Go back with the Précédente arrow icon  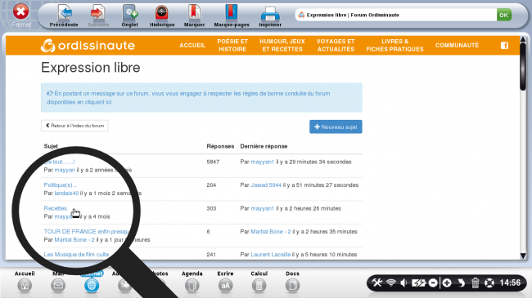click(65, 12)
